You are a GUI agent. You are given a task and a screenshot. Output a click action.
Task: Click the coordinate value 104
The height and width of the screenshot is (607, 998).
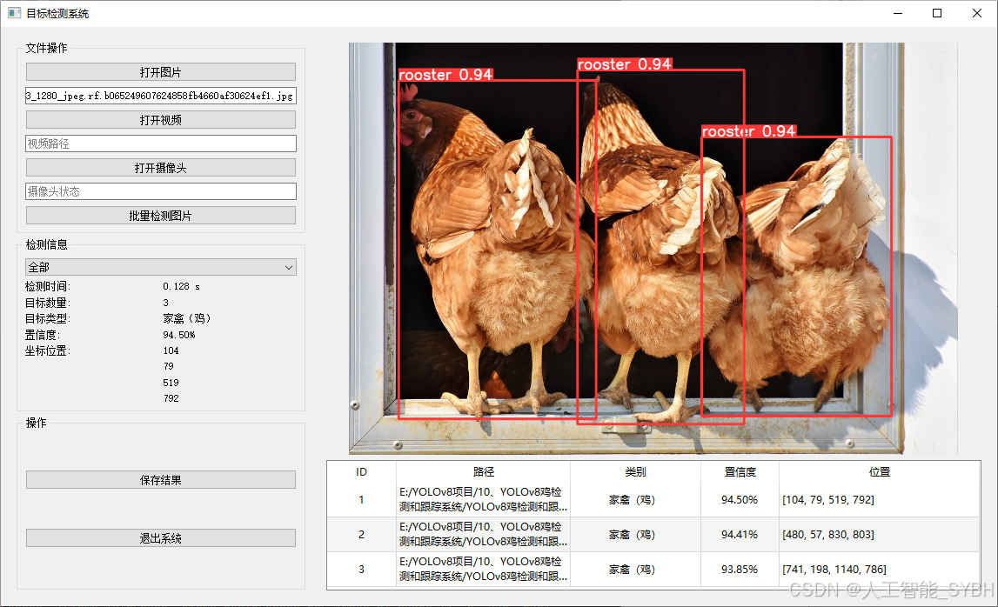(x=171, y=350)
